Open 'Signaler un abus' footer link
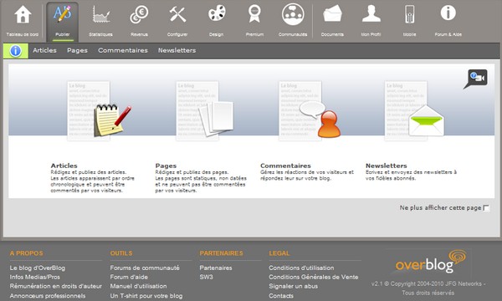This screenshot has width=502, height=301. [x=294, y=286]
